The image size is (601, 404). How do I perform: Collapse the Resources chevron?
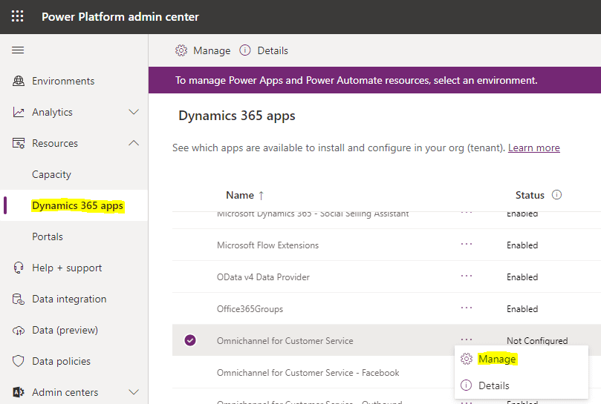click(134, 143)
